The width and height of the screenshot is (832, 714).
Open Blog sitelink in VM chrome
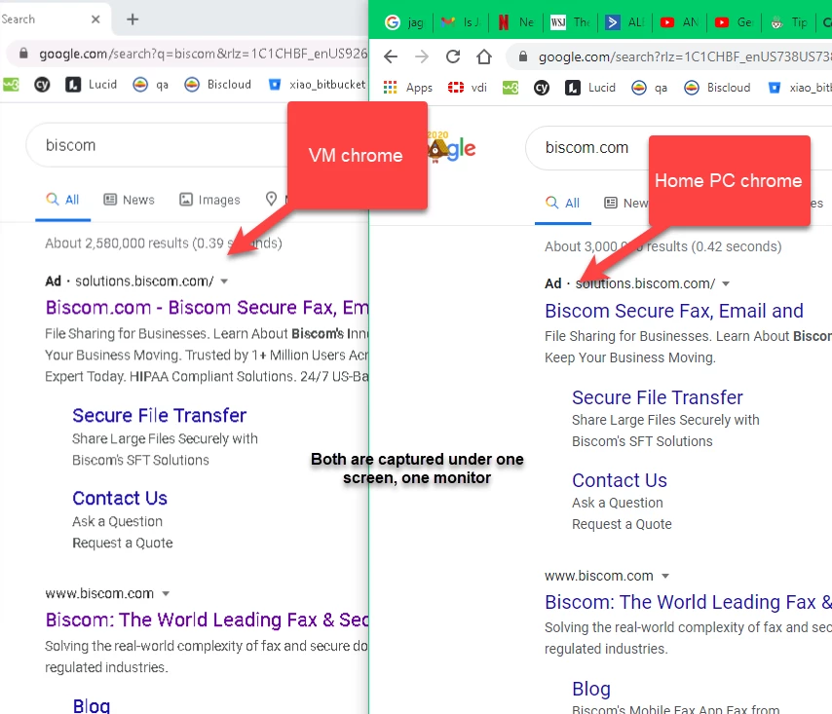pyautogui.click(x=92, y=705)
